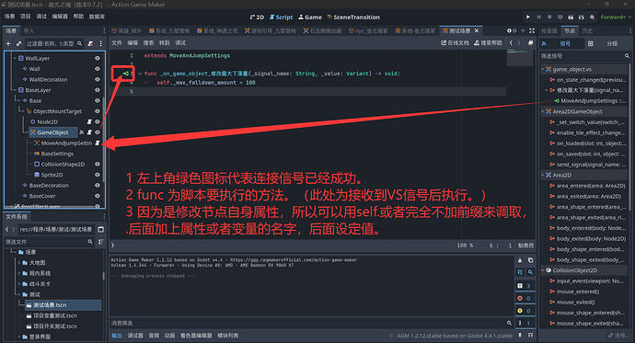The width and height of the screenshot is (635, 343).
Task: Toggle distraction-free fullscreen mode icon
Action: coord(532,30)
